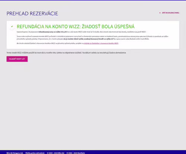186x154 pixels.
Task: Click the back arrow beside the dashboard link
Action: point(160,13)
